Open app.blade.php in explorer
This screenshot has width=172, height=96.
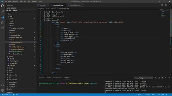pyautogui.click(x=16, y=35)
